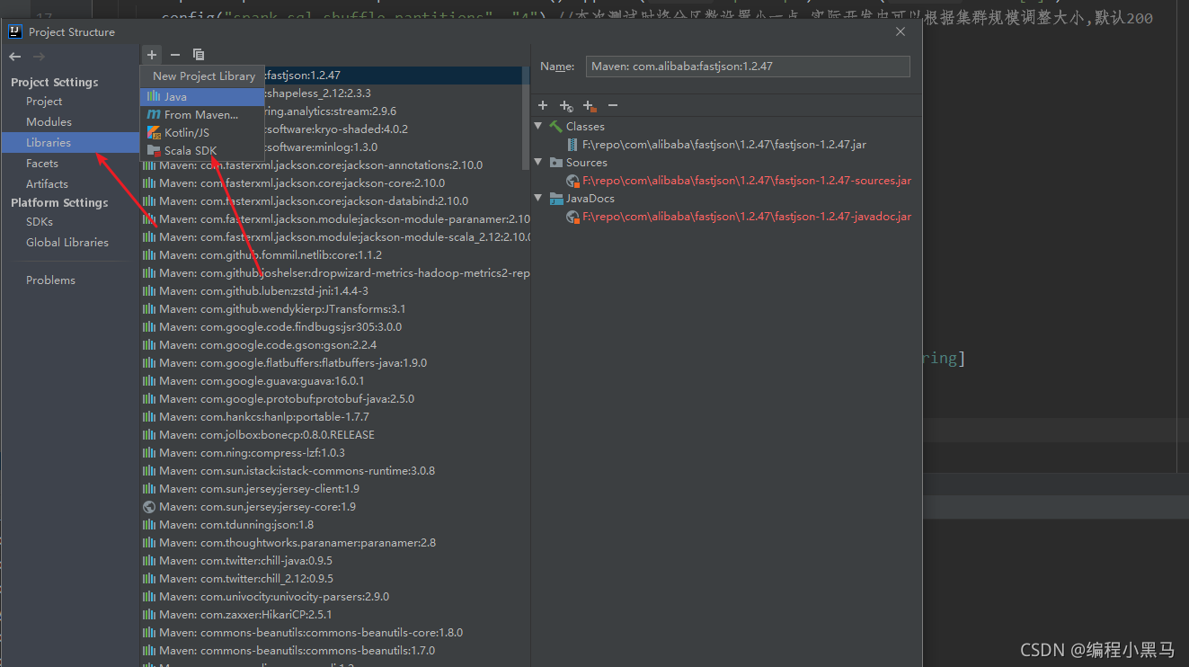Screen dimensions: 1189x667
Task: Select Maven: protobuf-java:2.5.0 library
Action: (287, 398)
